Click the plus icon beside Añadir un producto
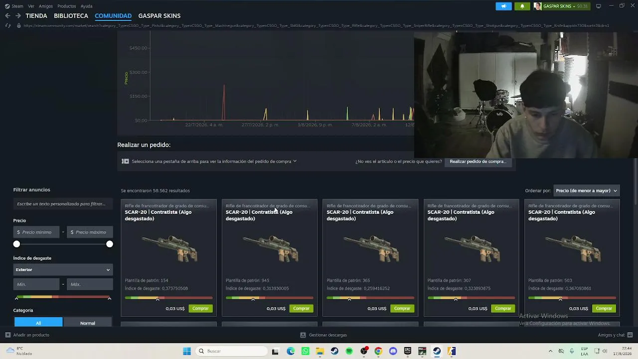638x359 pixels. [x=7, y=335]
